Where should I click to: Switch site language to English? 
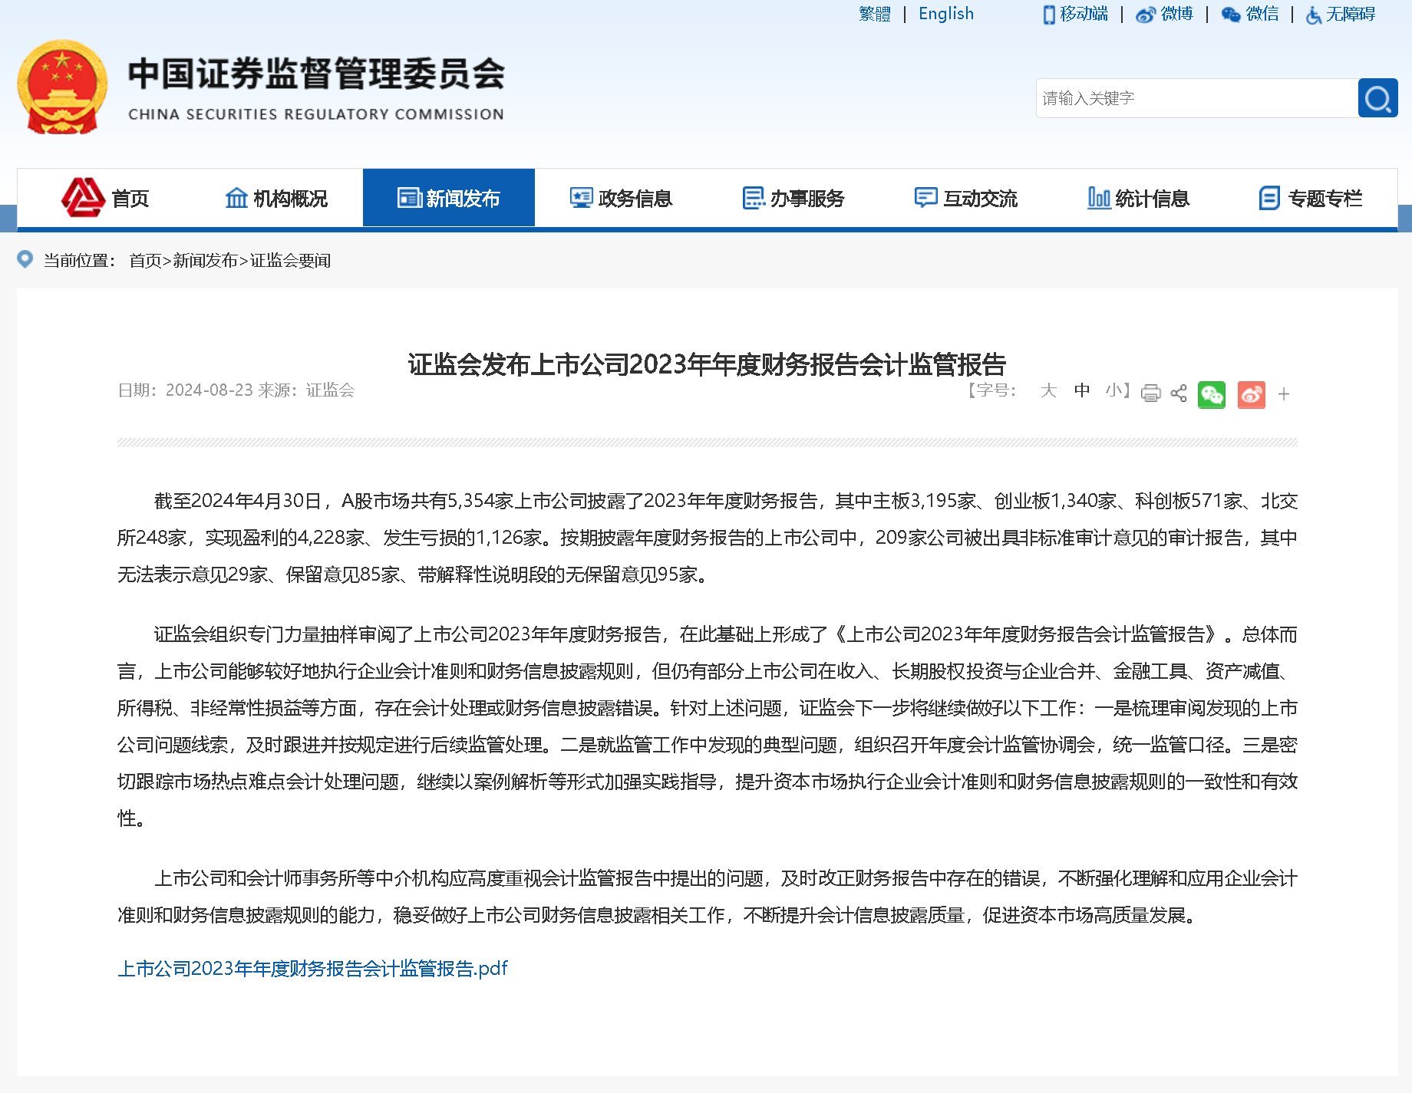pyautogui.click(x=945, y=14)
